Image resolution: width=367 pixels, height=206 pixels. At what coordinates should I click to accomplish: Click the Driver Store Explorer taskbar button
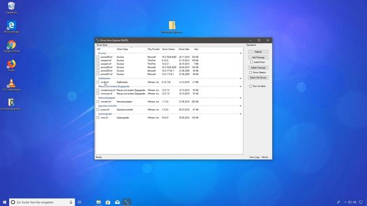coord(127,202)
